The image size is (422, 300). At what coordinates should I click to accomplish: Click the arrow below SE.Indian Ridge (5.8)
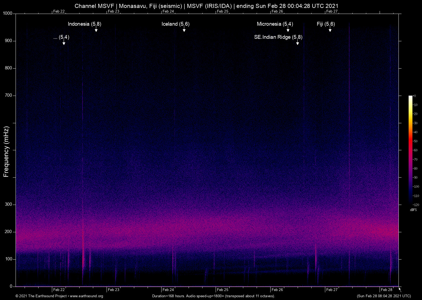pos(298,43)
